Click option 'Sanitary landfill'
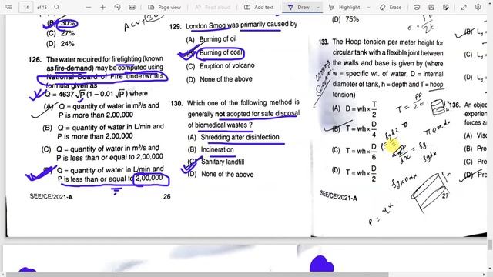The width and height of the screenshot is (493, 277). (223, 162)
